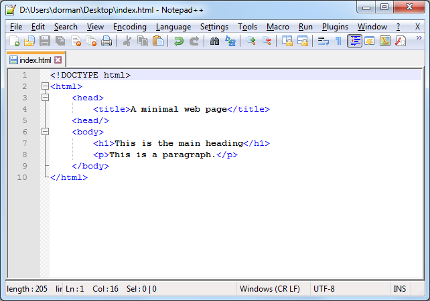
Task: Open the Replace toolbar icon
Action: [x=230, y=41]
